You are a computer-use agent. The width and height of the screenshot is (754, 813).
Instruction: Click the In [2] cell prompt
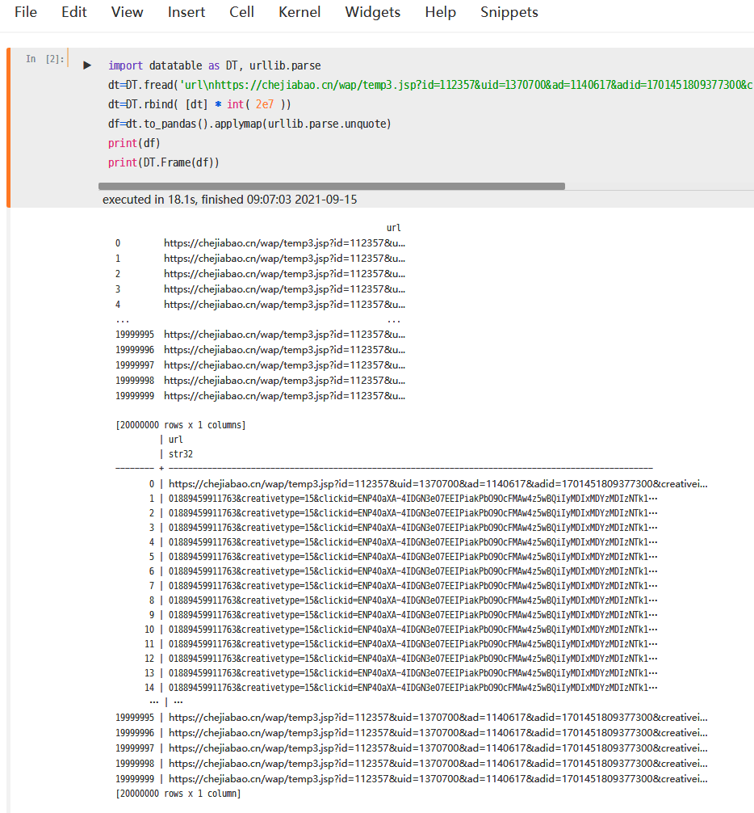click(x=45, y=59)
